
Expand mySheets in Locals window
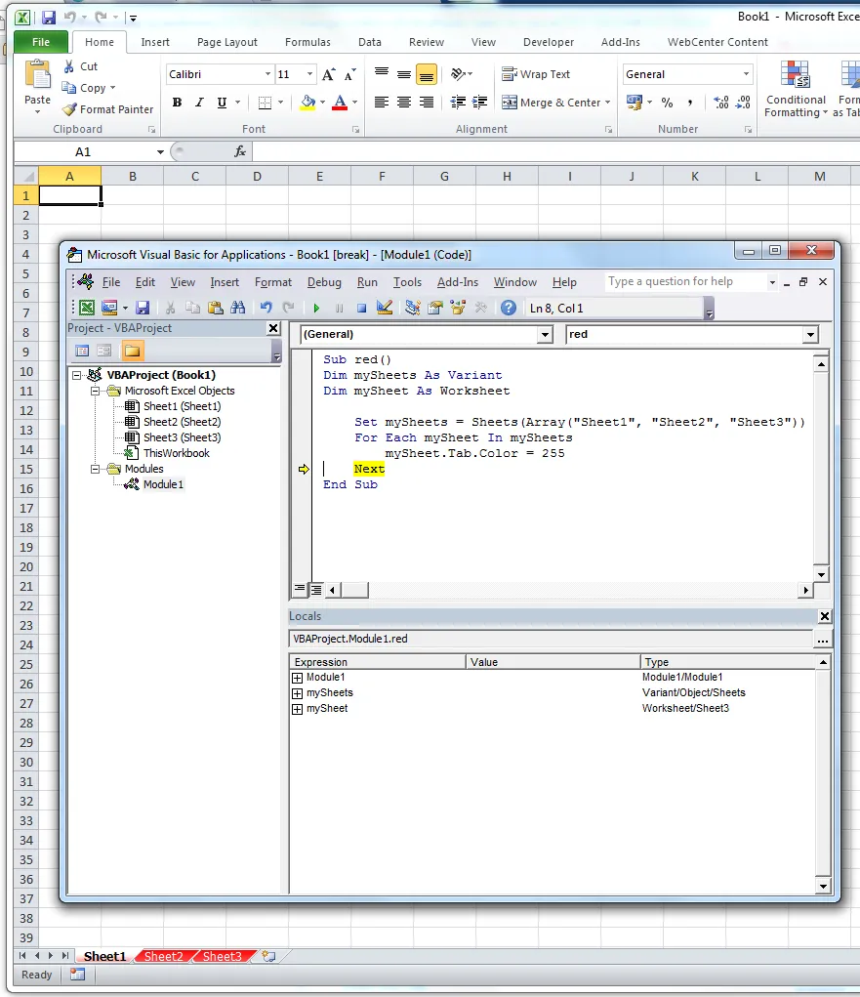pos(297,693)
